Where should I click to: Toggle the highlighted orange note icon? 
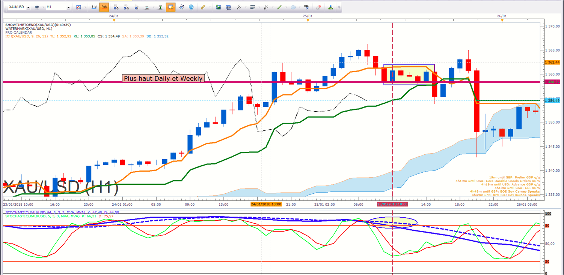pyautogui.click(x=170, y=7)
